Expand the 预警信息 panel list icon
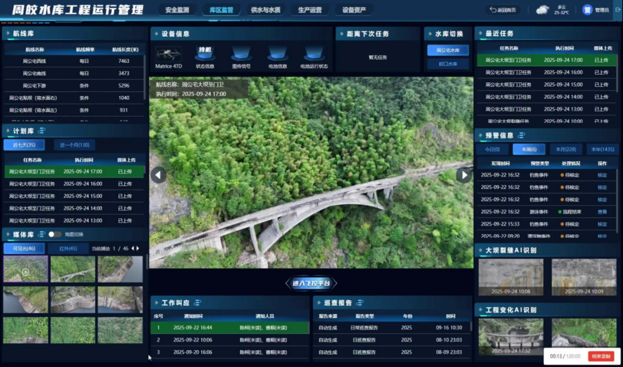The height and width of the screenshot is (367, 623). coord(521,135)
